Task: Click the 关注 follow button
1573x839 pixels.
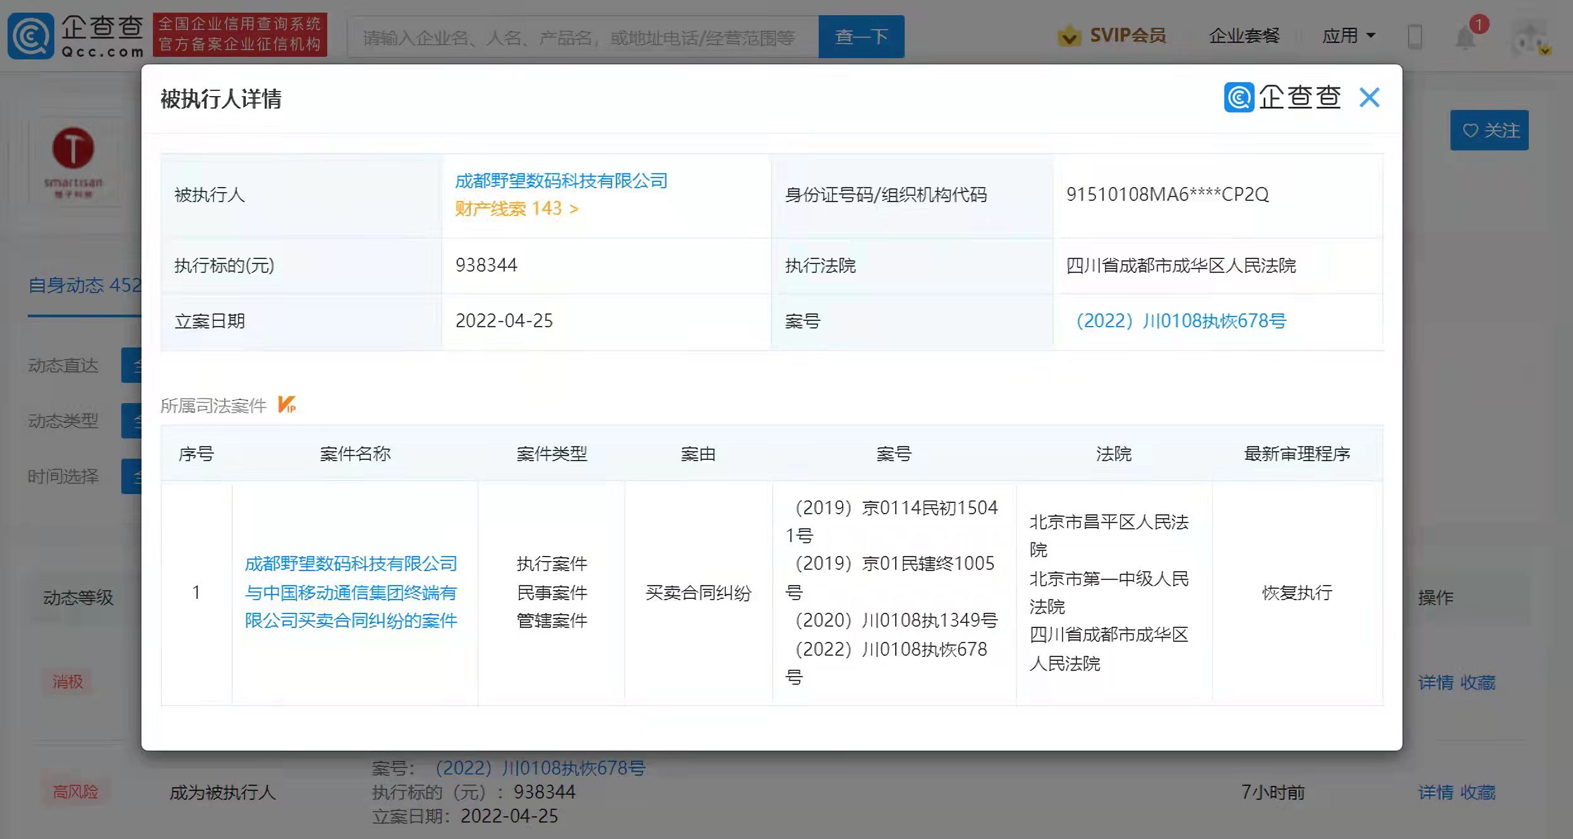Action: coord(1490,130)
